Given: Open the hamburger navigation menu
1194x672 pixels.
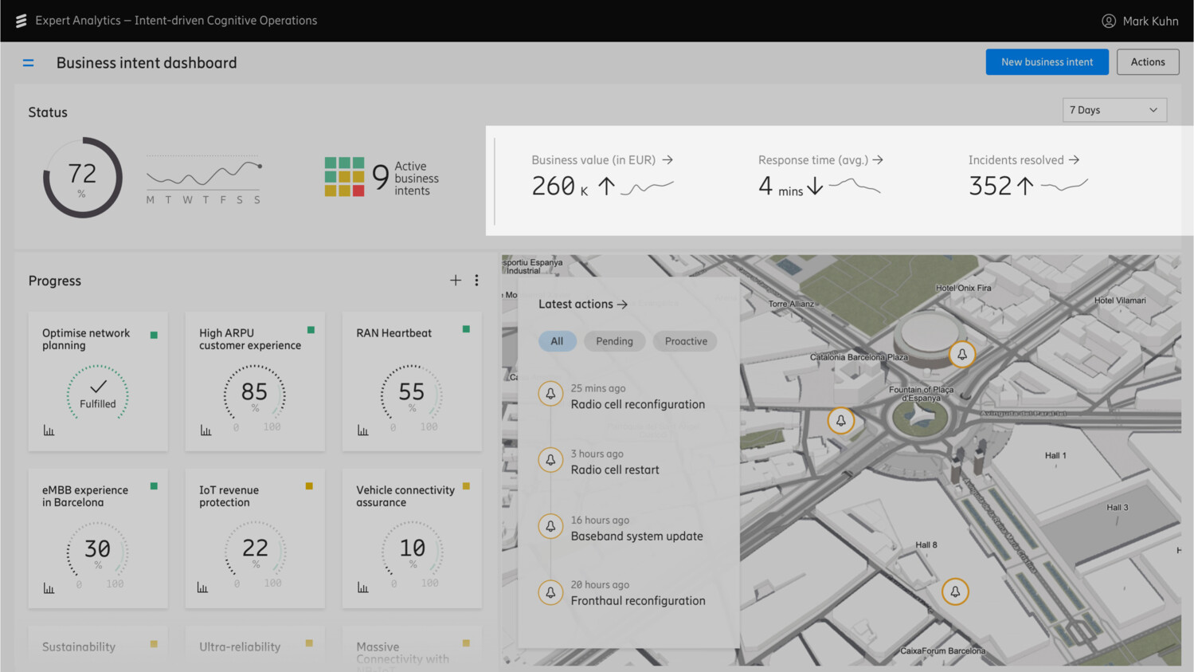Looking at the screenshot, I should 28,63.
